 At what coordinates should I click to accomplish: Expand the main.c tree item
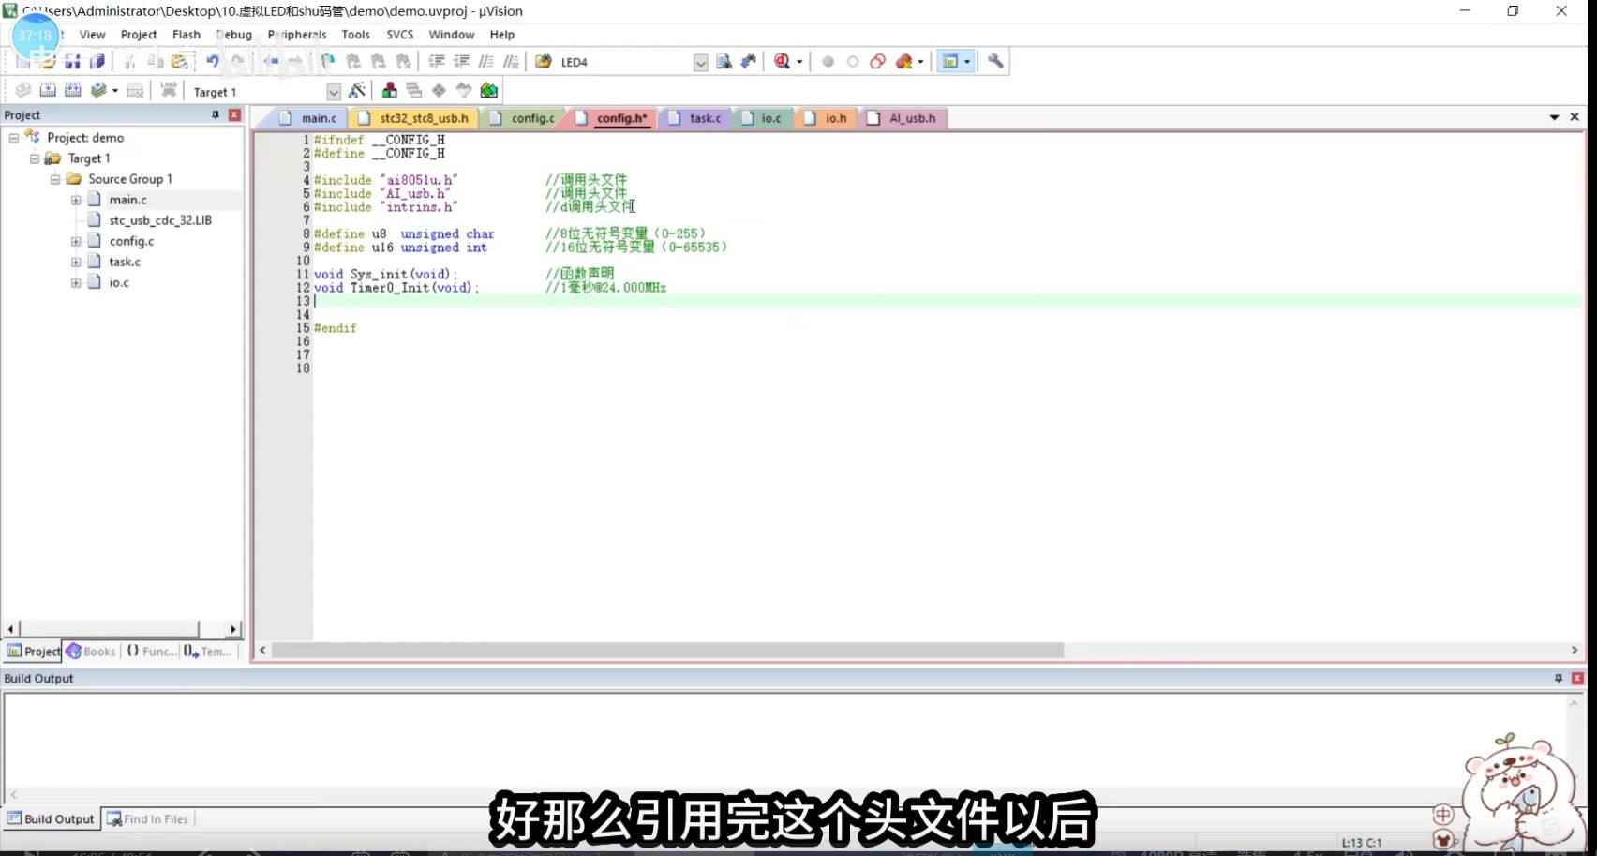pos(76,199)
